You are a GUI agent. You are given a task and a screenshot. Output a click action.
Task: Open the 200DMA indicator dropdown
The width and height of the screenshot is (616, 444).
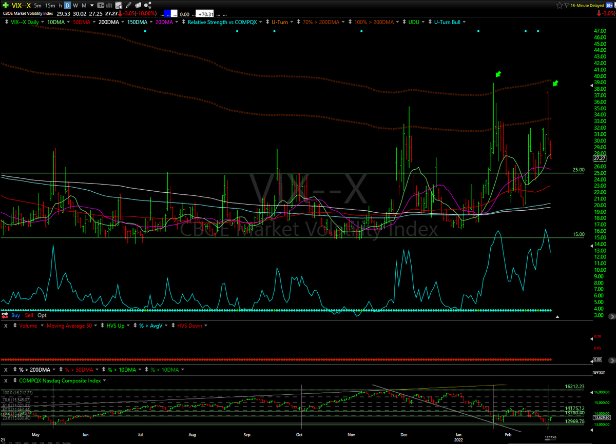pyautogui.click(x=122, y=23)
